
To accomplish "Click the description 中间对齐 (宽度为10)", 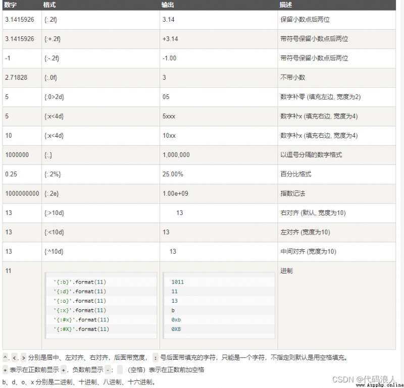I will (x=309, y=251).
